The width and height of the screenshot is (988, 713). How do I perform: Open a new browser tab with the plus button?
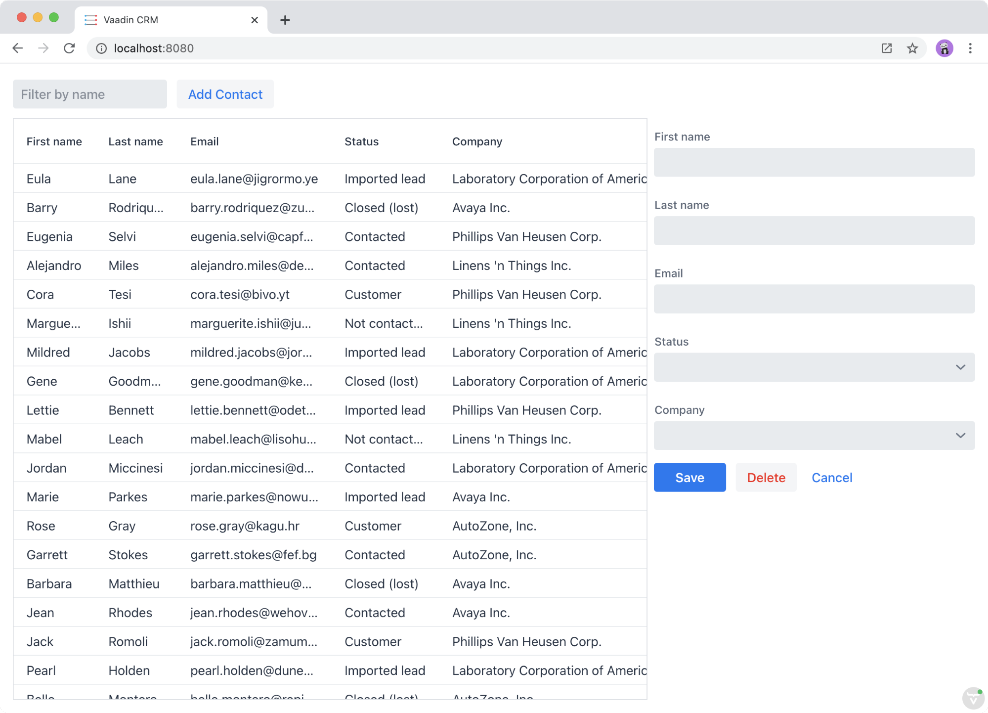click(285, 20)
